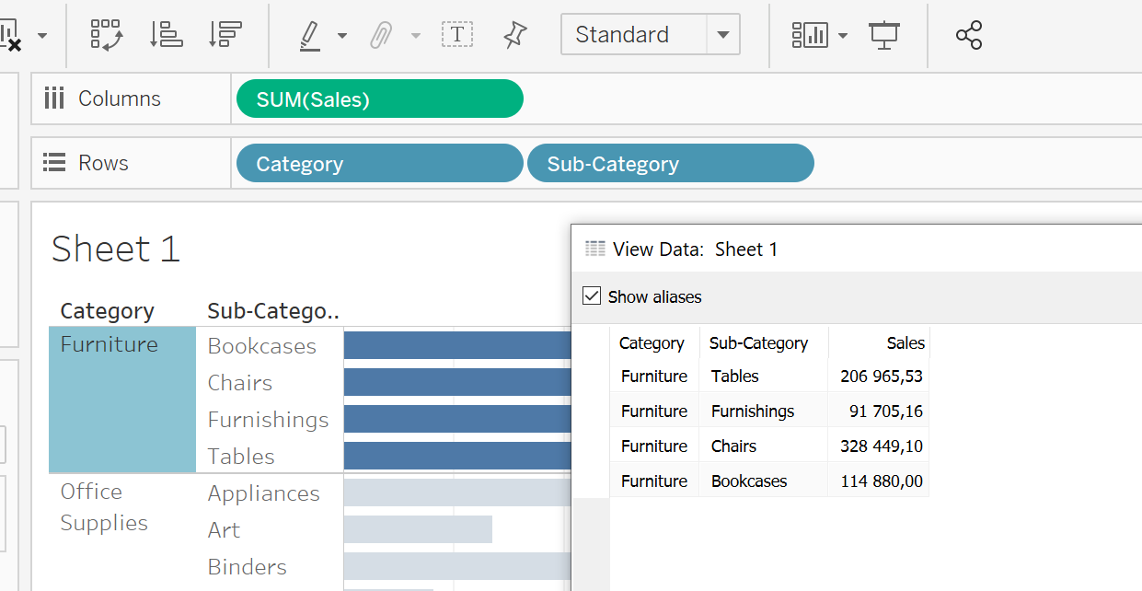Click the Bookcases bar in the chart
This screenshot has width=1142, height=591.
pyautogui.click(x=457, y=345)
